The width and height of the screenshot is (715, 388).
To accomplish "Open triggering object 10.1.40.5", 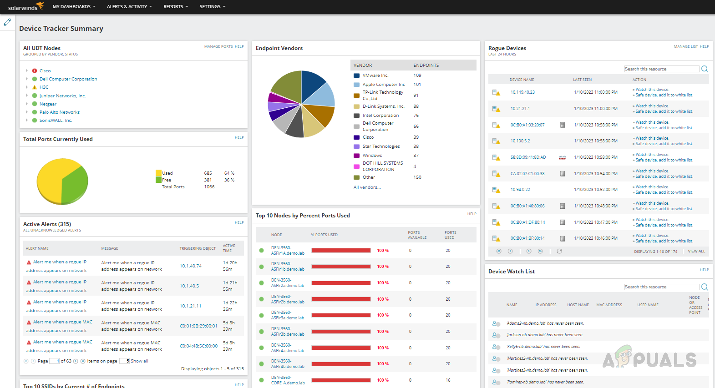I will click(189, 286).
